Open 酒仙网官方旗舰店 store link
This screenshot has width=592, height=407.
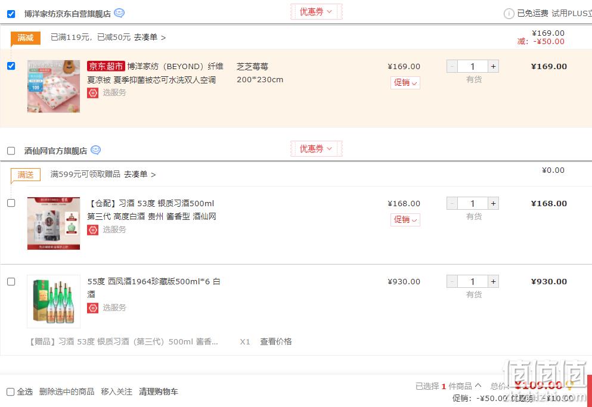[55, 151]
